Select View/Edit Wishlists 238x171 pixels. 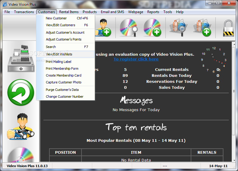pos(65,54)
